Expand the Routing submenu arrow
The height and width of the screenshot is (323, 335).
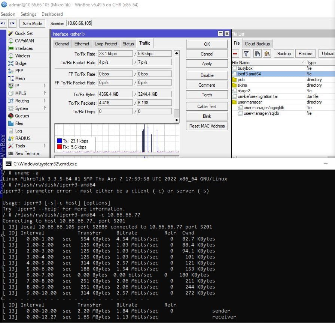45,101
